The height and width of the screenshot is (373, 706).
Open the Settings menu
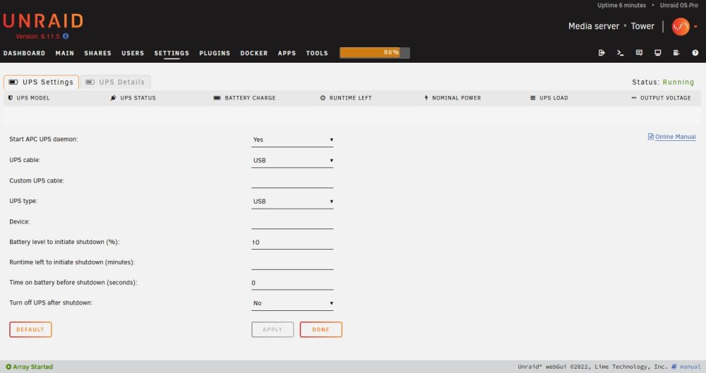[x=172, y=53]
